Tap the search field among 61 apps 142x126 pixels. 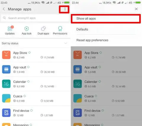click(35, 18)
